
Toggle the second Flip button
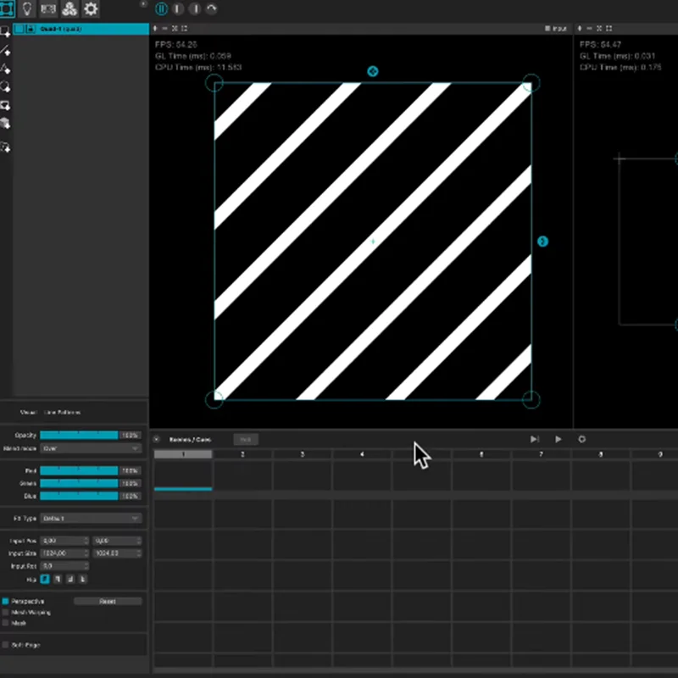pyautogui.click(x=58, y=579)
